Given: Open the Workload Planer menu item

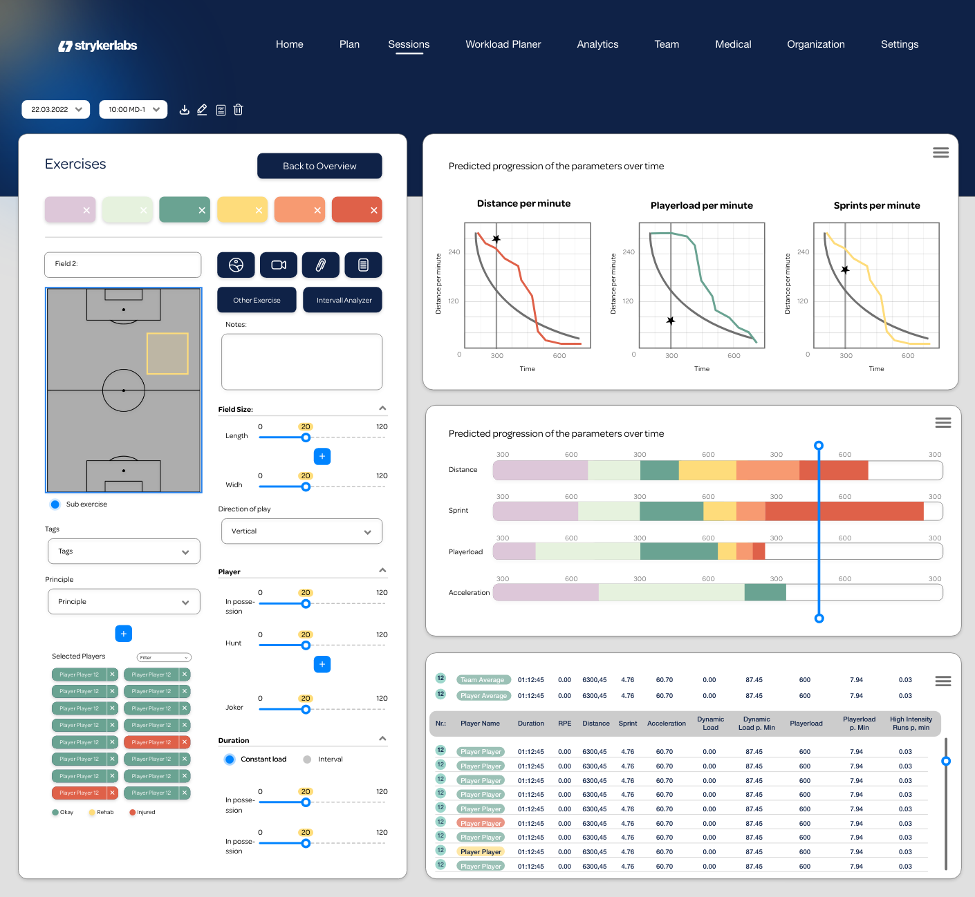Looking at the screenshot, I should (x=503, y=44).
